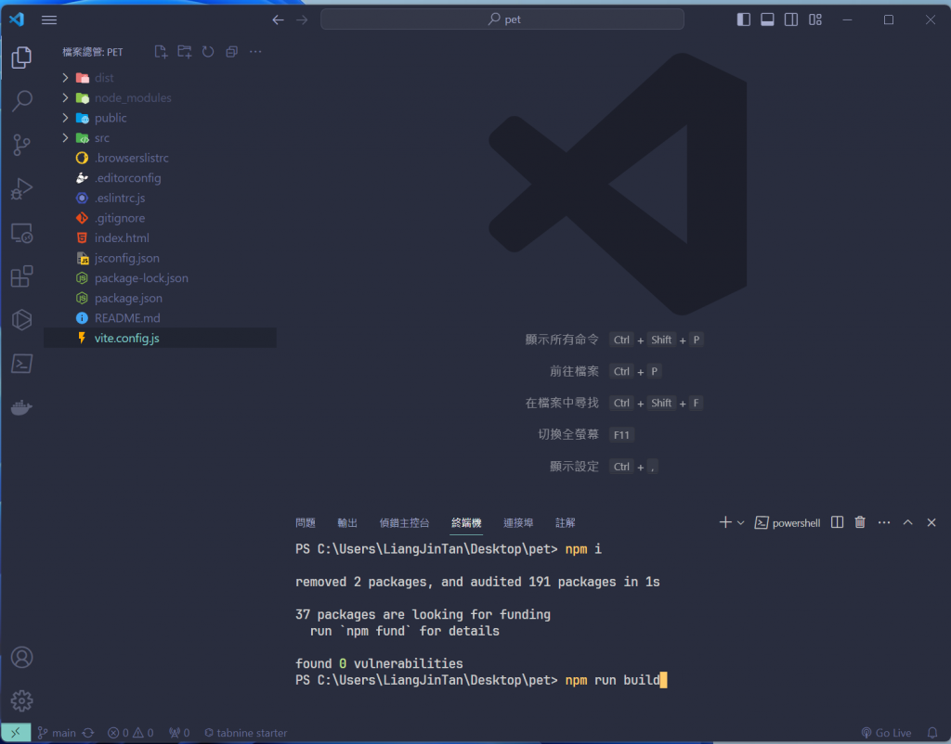Create a new folder in explorer

tap(185, 52)
